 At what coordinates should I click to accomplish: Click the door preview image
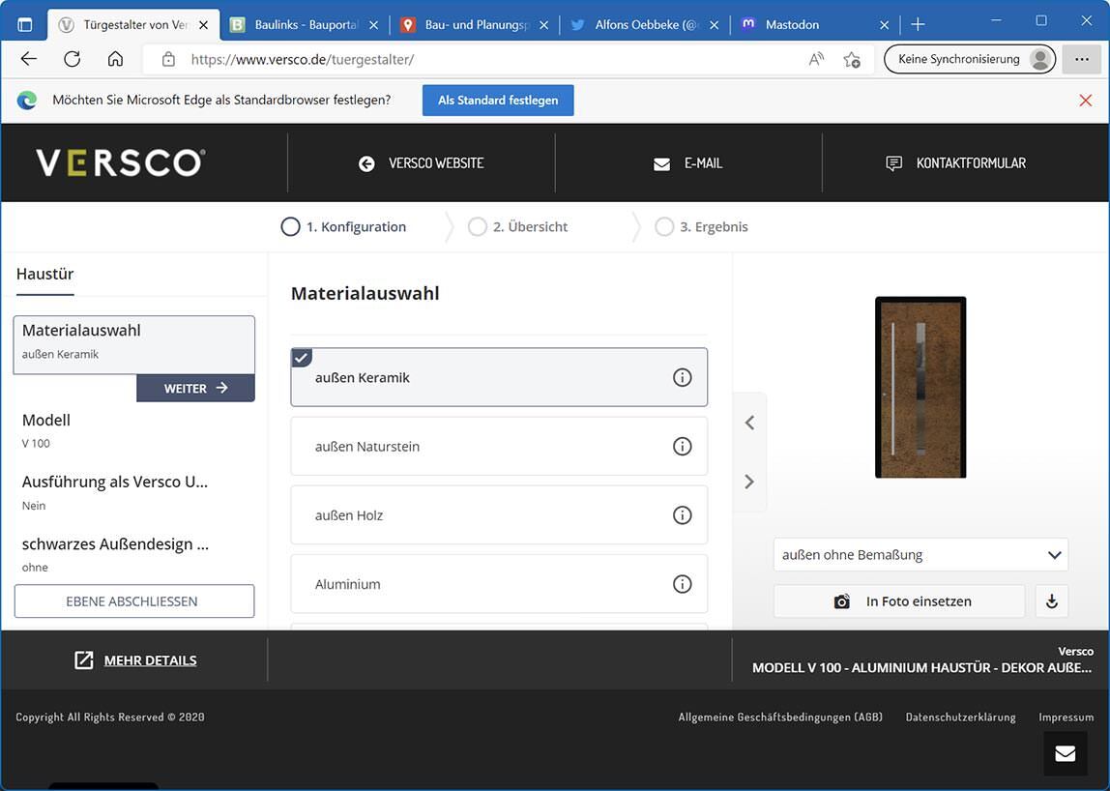pos(920,388)
